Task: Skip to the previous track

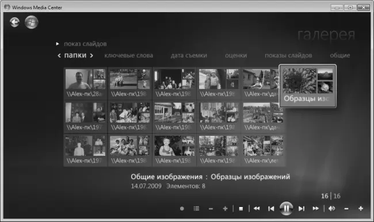Action: (271, 209)
